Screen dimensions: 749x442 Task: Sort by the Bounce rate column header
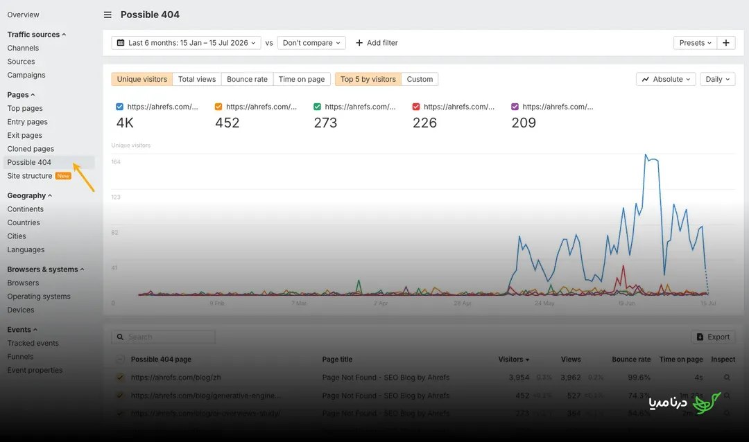pos(631,360)
